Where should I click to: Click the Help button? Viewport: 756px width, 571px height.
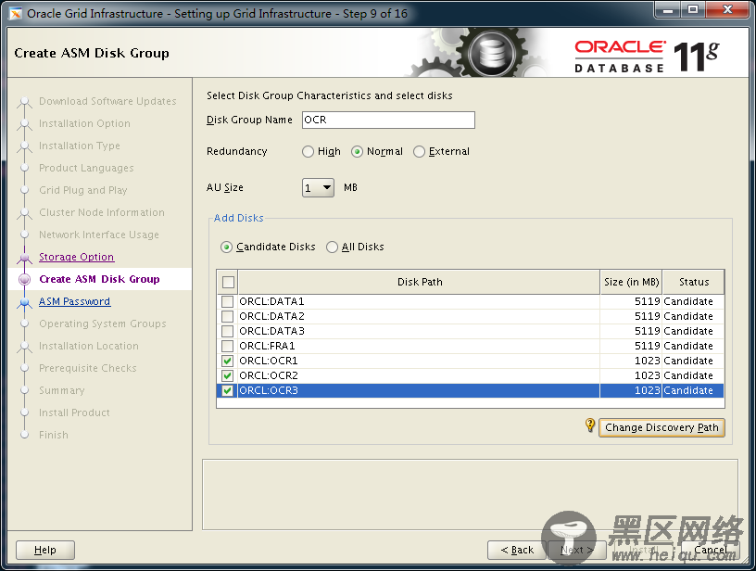tap(45, 550)
